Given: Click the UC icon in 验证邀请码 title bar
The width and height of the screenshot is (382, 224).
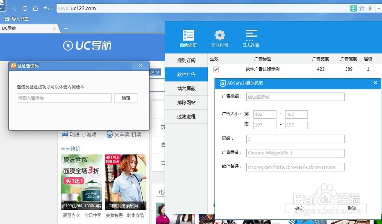Looking at the screenshot, I should 13,66.
